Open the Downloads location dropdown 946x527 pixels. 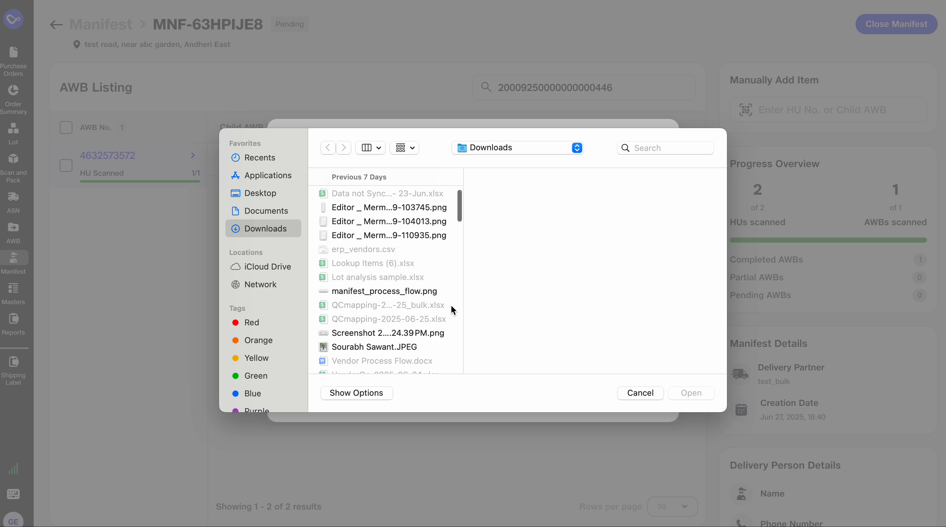[x=517, y=147]
